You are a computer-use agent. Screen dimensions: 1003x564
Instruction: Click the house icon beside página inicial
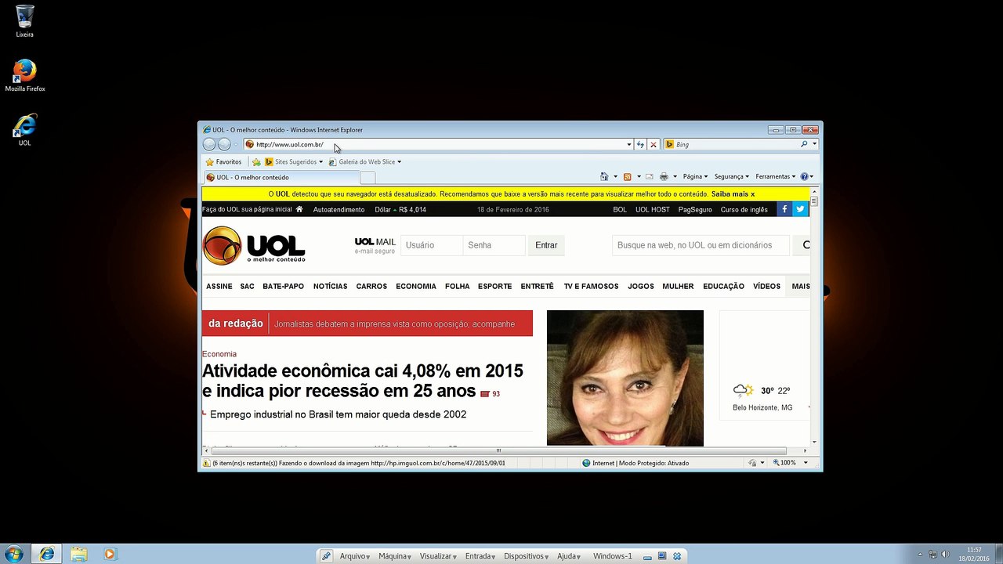(299, 209)
